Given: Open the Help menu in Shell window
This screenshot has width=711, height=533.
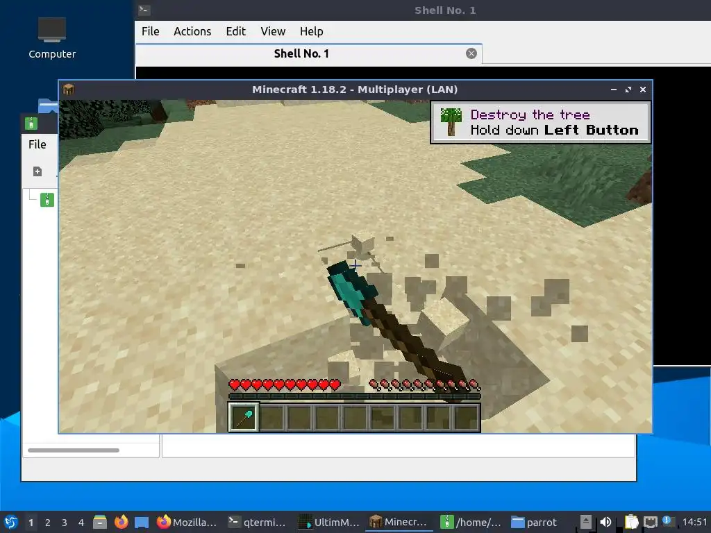Looking at the screenshot, I should [x=311, y=31].
